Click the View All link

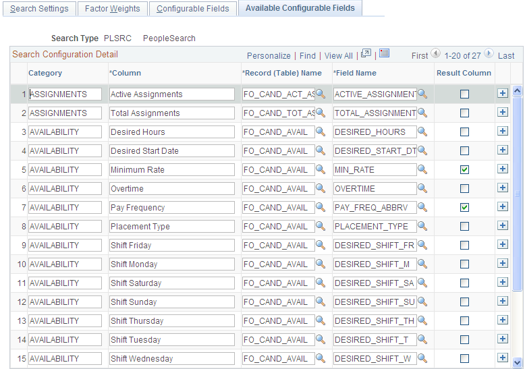point(339,56)
